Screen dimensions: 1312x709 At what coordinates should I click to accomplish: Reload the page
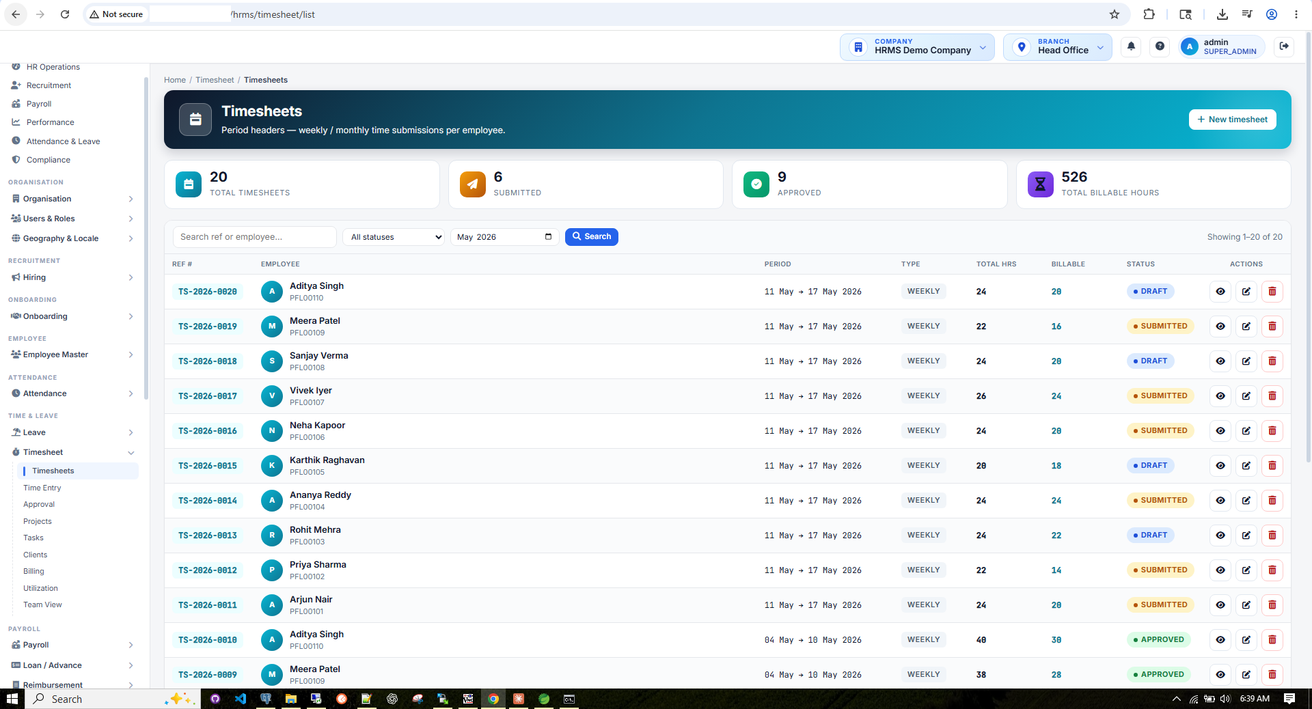click(x=65, y=14)
